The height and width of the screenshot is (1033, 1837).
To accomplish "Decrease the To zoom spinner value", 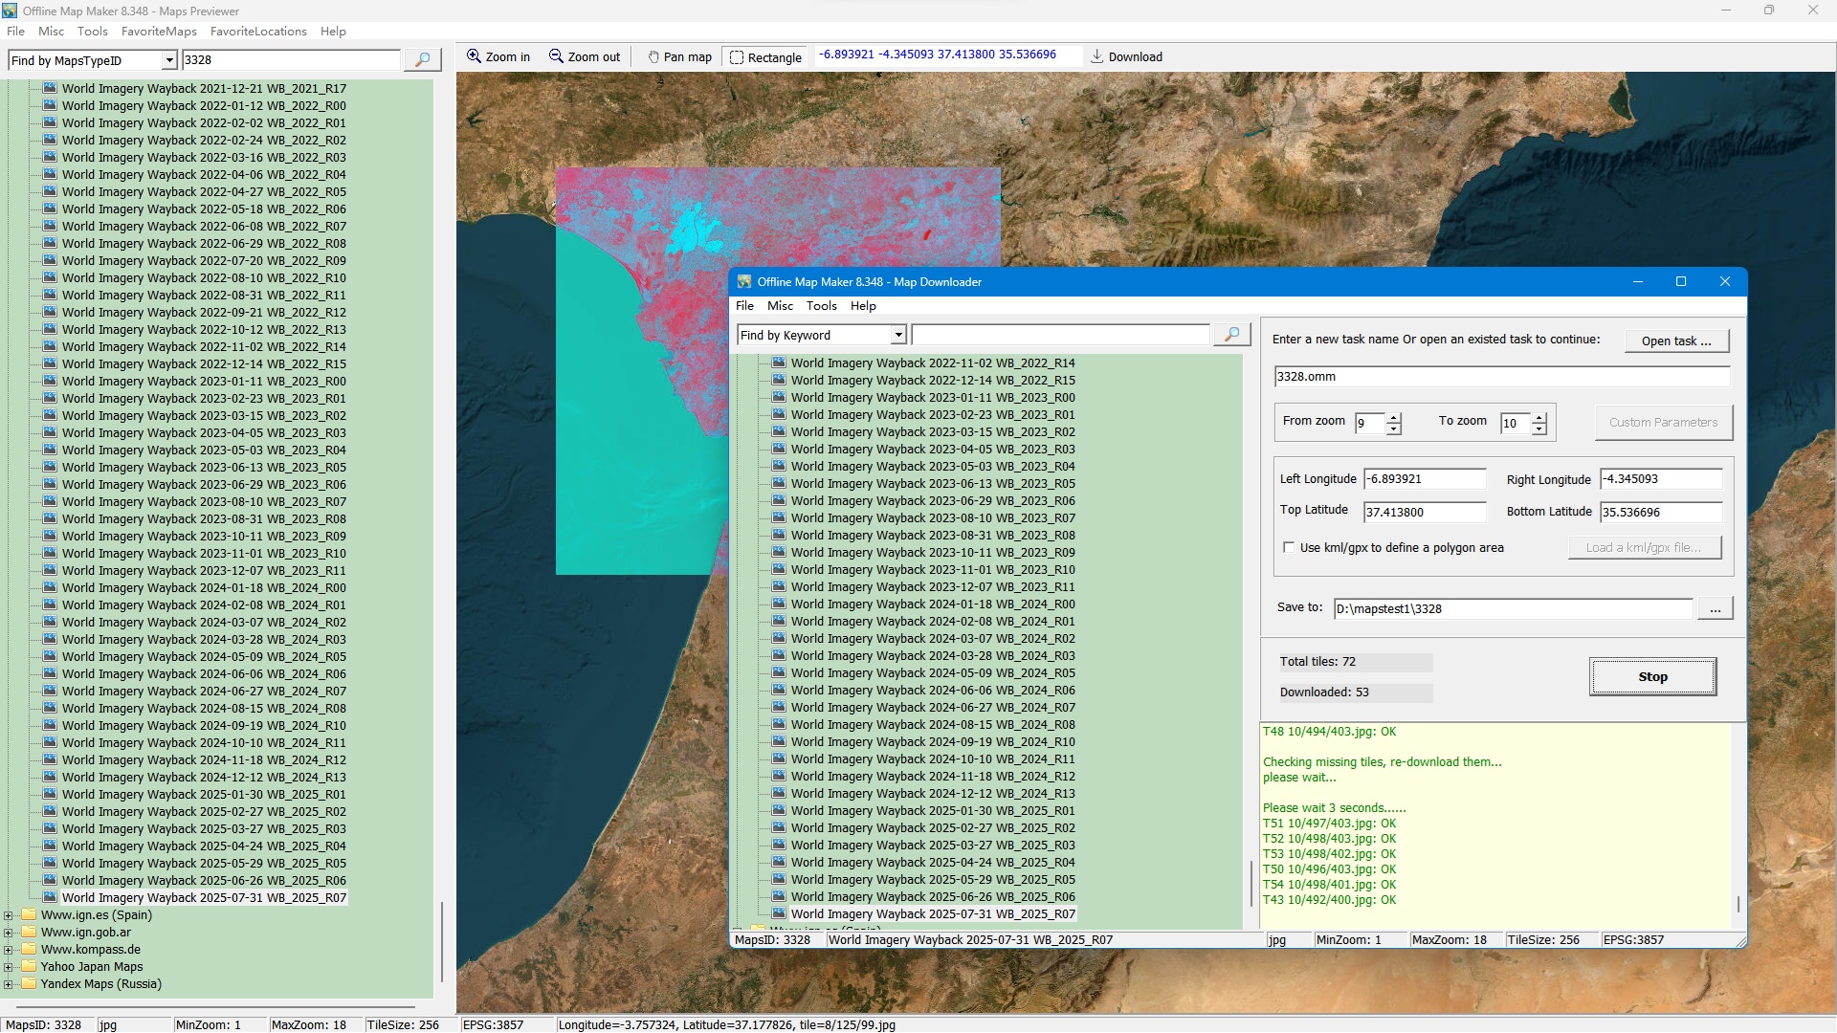I will (1539, 429).
